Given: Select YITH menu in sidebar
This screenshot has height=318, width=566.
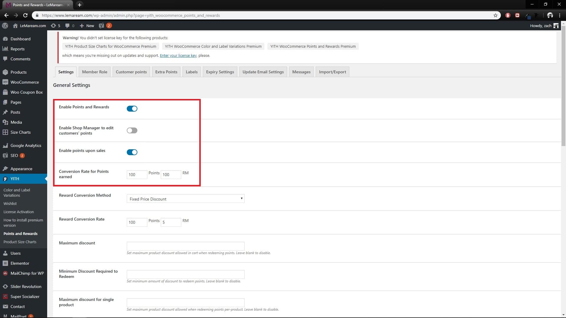Looking at the screenshot, I should click(24, 179).
